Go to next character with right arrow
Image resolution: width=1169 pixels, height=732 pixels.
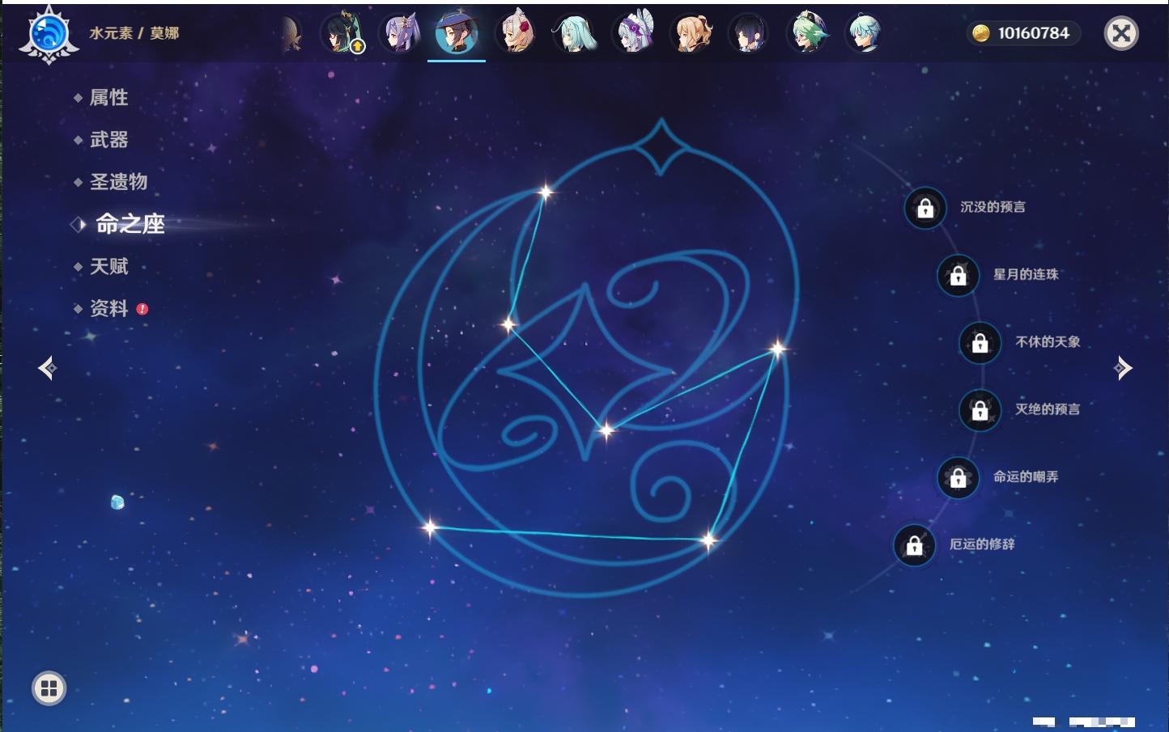coord(1123,368)
